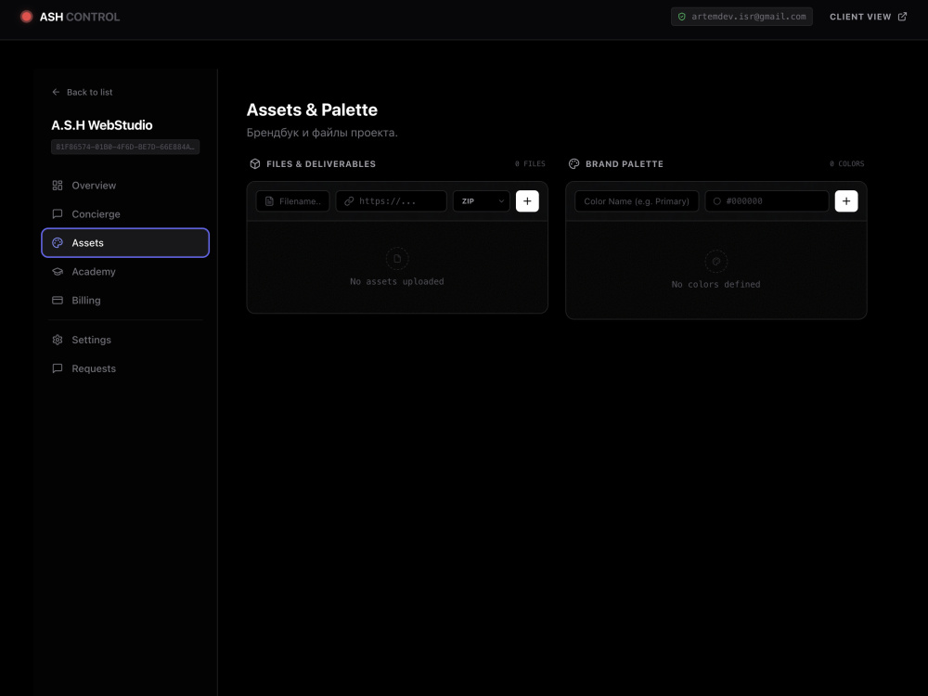928x696 pixels.
Task: Click the '0 FILES' counter
Action: (530, 164)
